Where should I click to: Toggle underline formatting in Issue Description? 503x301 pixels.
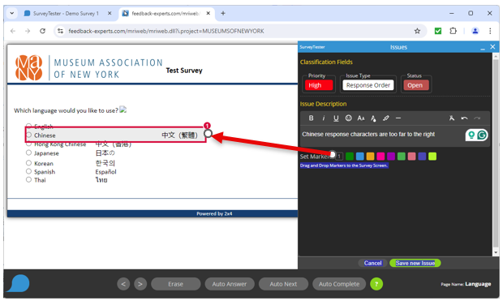(336, 118)
